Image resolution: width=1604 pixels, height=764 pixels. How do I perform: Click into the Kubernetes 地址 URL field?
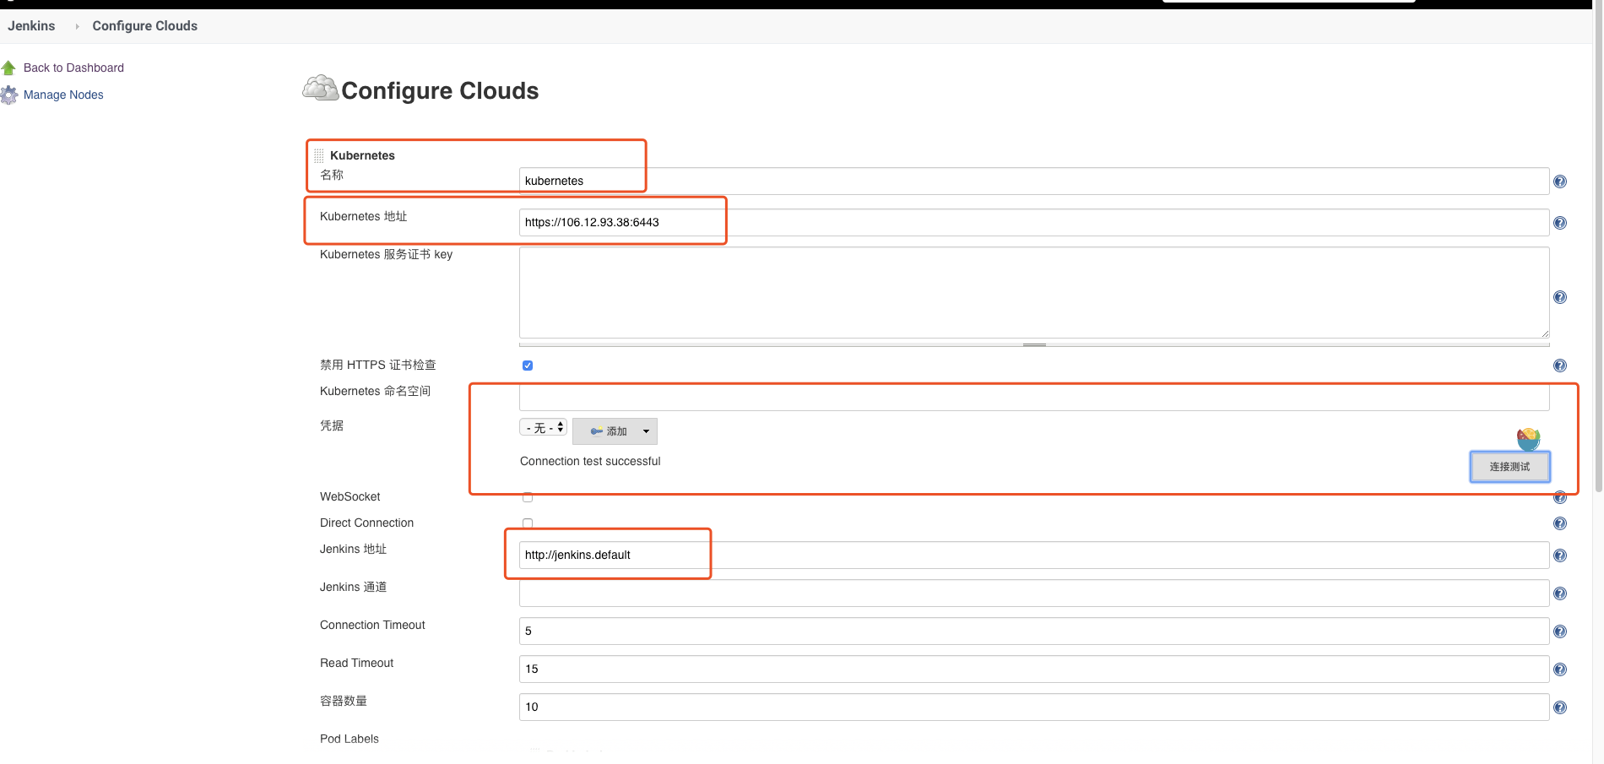pyautogui.click(x=1034, y=222)
